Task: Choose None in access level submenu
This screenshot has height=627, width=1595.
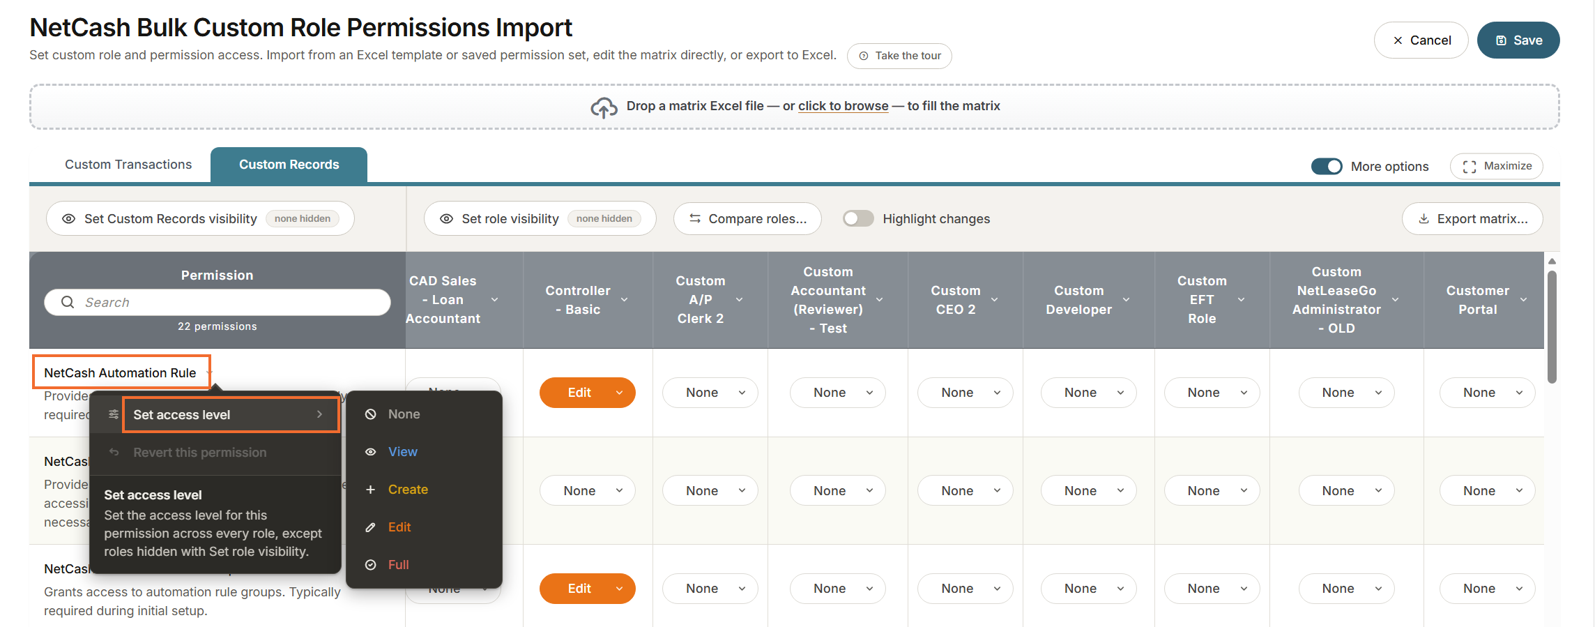Action: [424, 414]
